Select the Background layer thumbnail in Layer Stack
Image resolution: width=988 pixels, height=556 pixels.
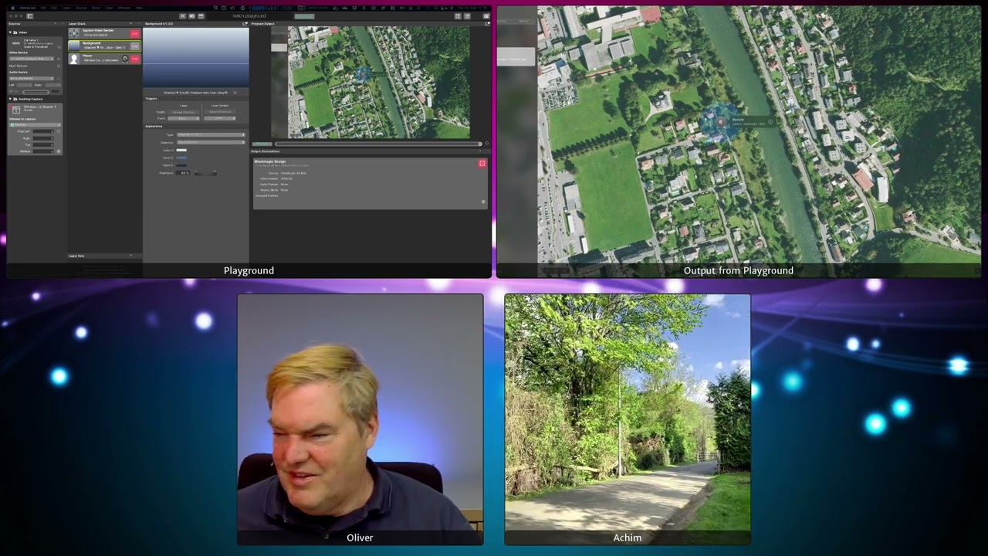click(74, 46)
